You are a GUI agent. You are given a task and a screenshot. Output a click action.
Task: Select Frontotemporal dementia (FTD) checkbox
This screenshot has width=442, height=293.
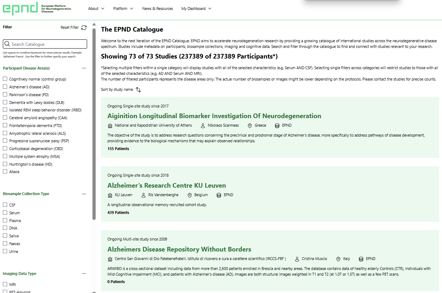click(5, 126)
